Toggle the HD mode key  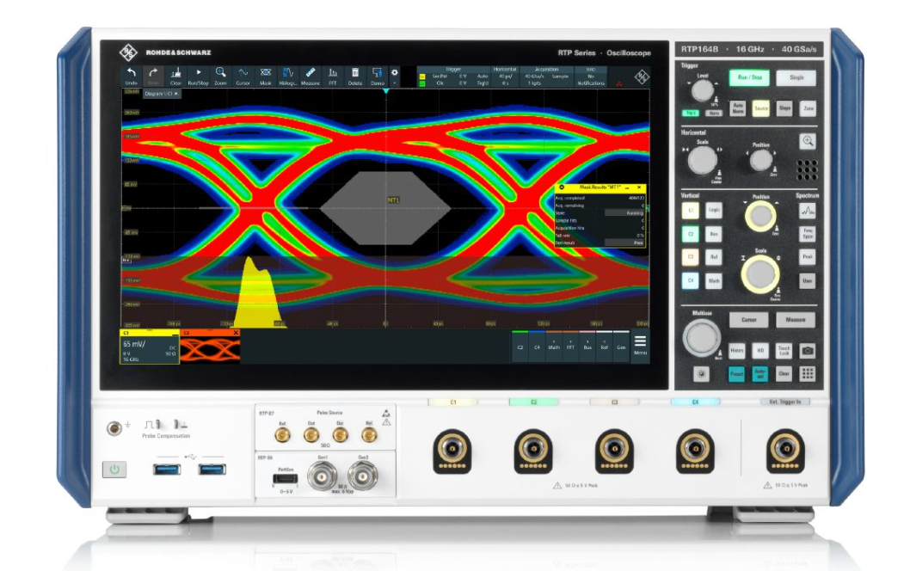click(x=759, y=351)
